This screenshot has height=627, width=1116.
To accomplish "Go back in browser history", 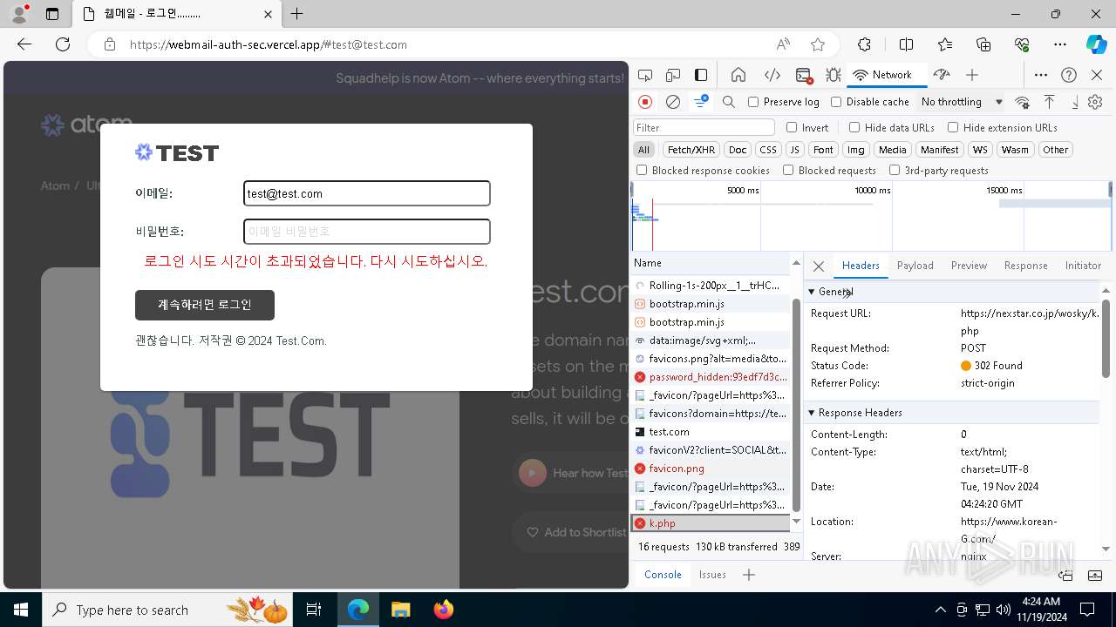I will 24,44.
